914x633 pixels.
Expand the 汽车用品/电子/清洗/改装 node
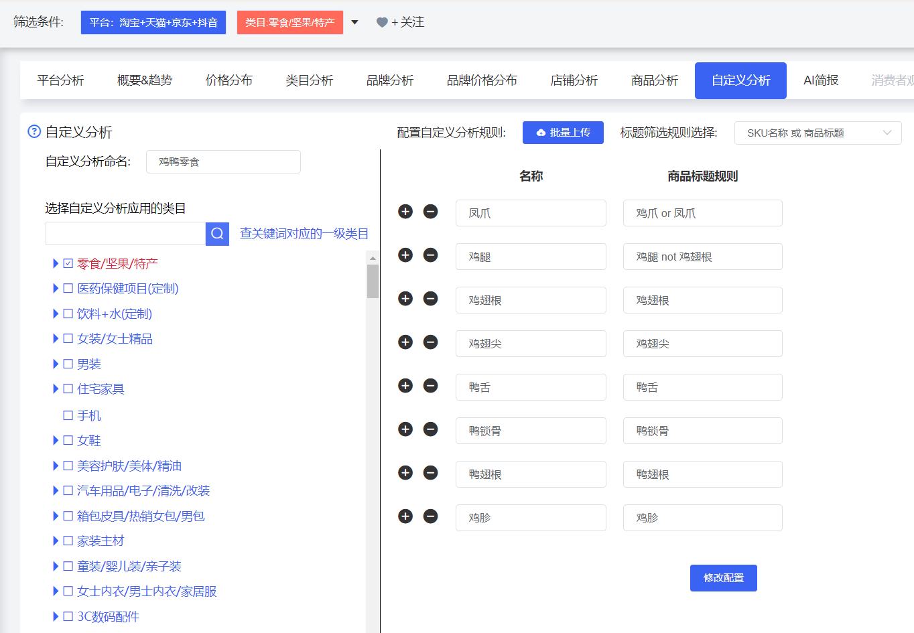point(56,491)
